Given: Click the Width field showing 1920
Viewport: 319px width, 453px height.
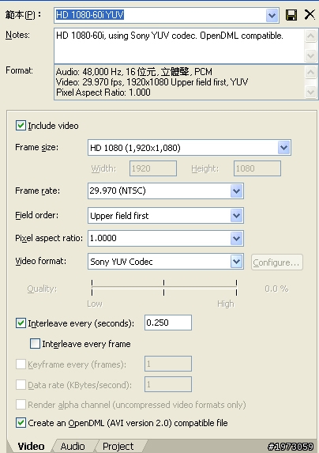Looking at the screenshot, I should click(x=153, y=168).
